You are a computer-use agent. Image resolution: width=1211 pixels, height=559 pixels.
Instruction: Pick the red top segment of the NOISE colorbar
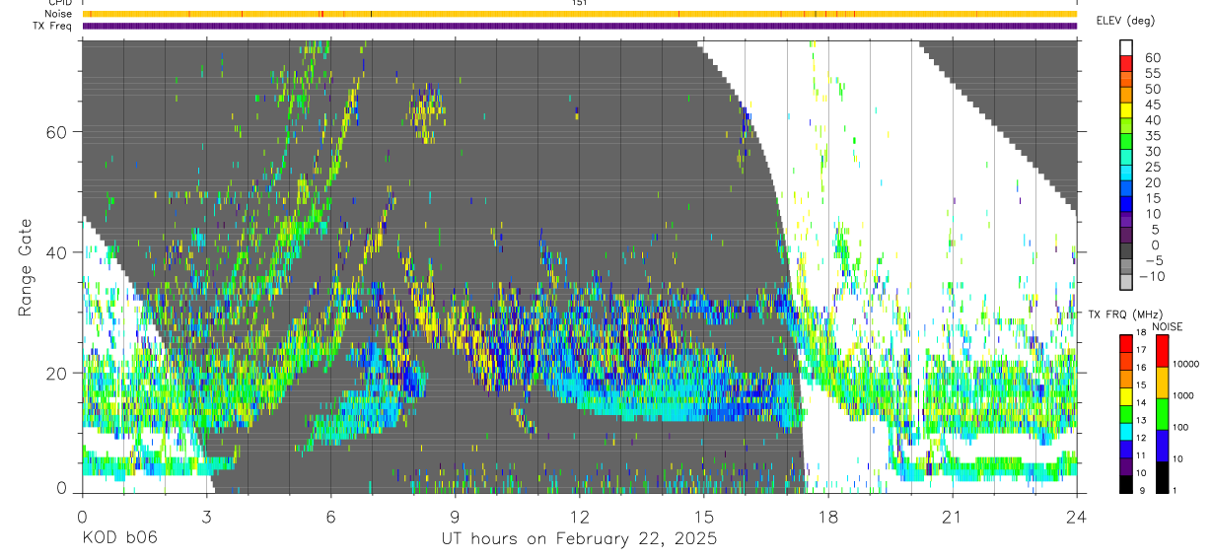coord(1163,351)
